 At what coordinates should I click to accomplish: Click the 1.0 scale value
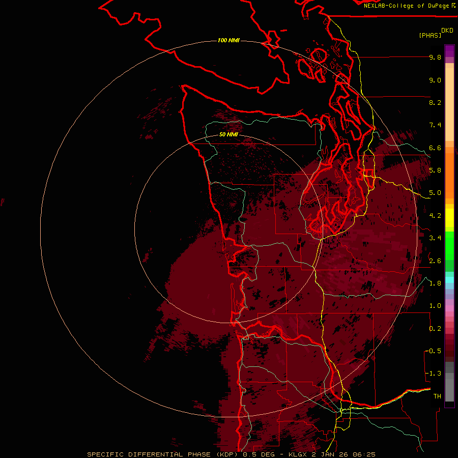click(x=435, y=306)
